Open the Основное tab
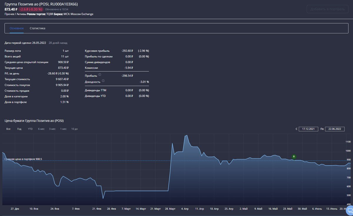Screen dimensions: 353x216 pyautogui.click(x=16, y=29)
